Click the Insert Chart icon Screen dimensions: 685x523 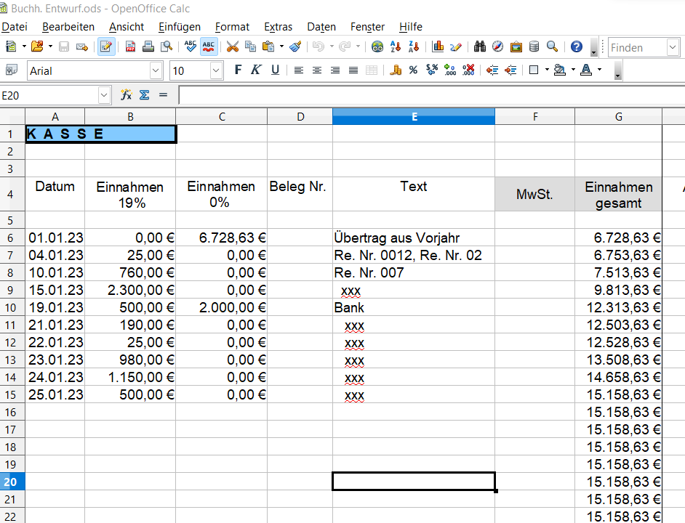click(x=438, y=47)
